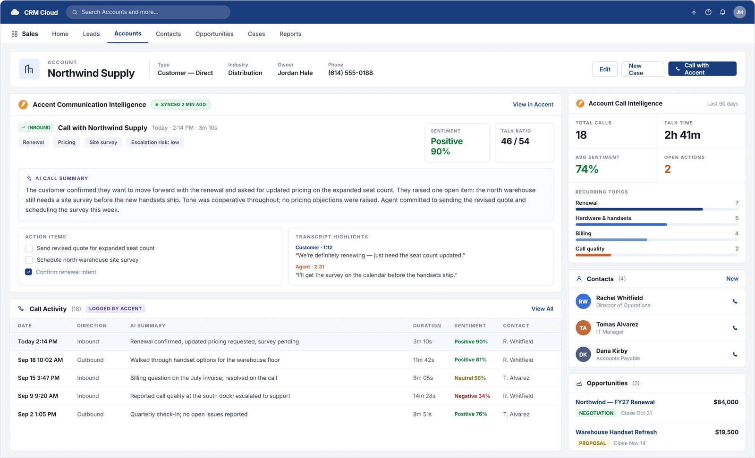Click the Call Activity phone icon
755x458 pixels.
coord(21,309)
